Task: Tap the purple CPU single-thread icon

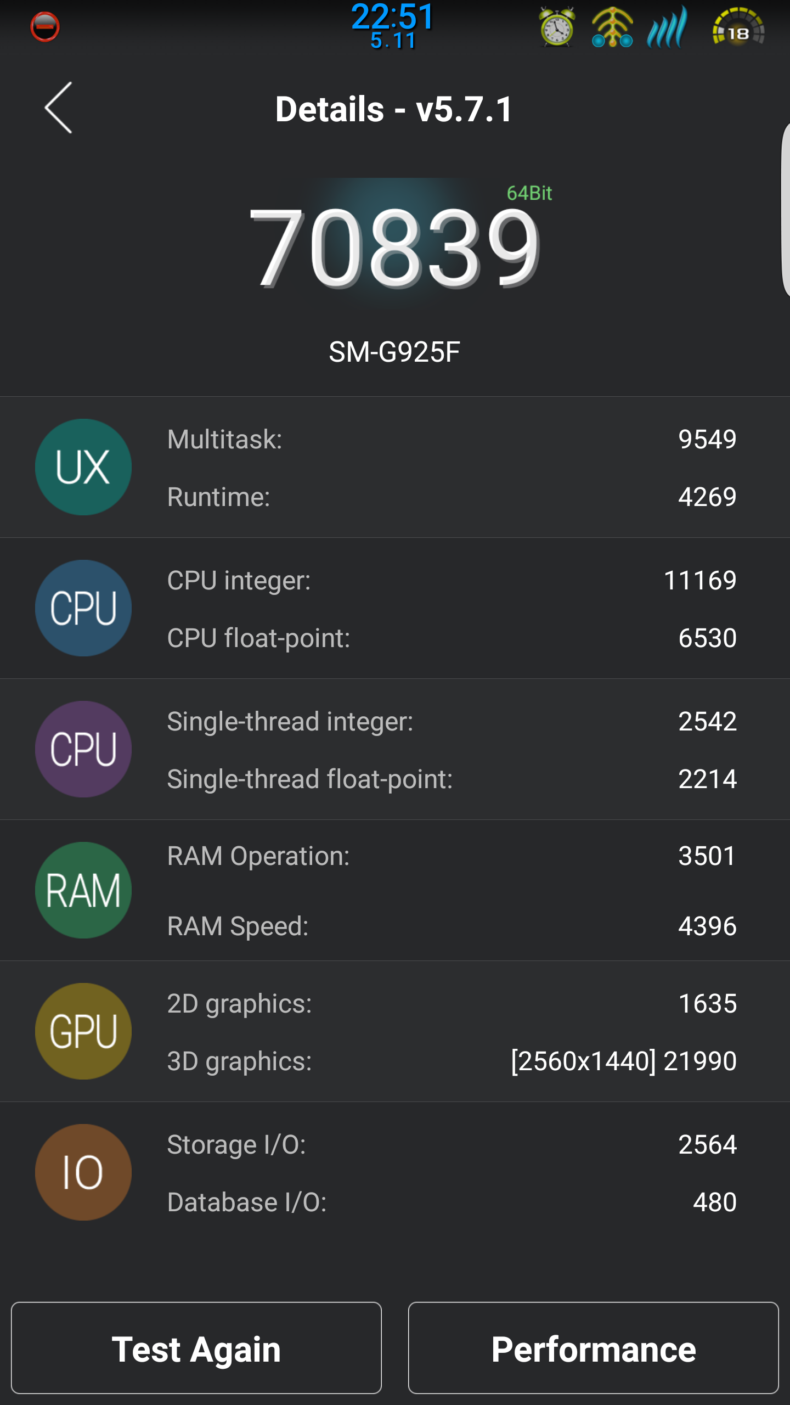Action: tap(83, 749)
